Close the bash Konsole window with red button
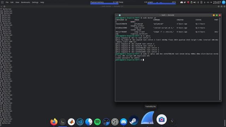Screen dimensions: 226x127 (220, 15)
